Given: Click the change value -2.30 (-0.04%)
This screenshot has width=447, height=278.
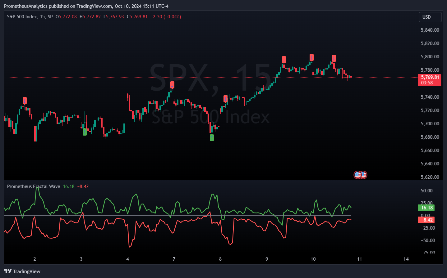Looking at the screenshot, I should tap(166, 17).
